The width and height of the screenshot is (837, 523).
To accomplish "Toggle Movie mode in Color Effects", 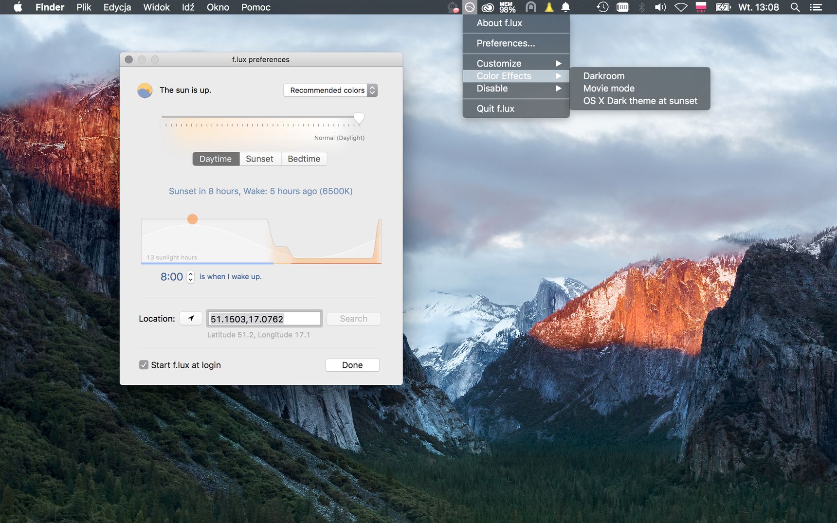I will tap(639, 89).
